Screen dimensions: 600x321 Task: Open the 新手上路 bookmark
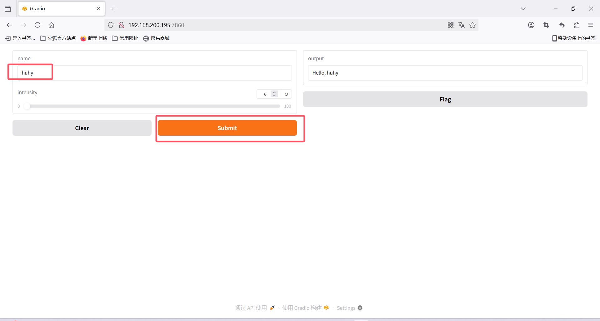[94, 38]
